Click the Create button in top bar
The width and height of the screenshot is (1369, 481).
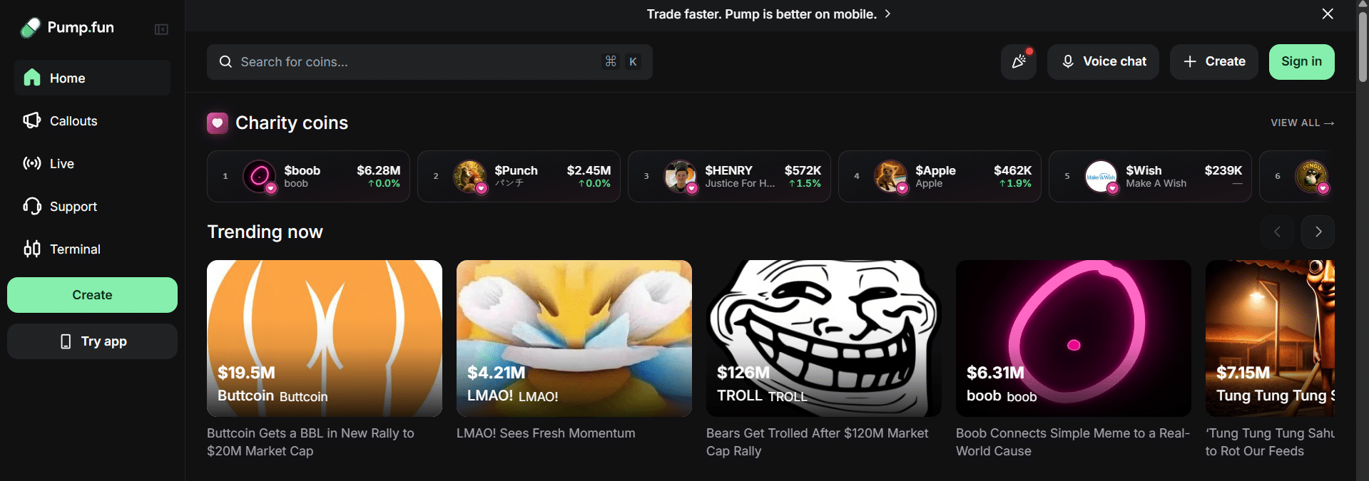coord(1214,62)
